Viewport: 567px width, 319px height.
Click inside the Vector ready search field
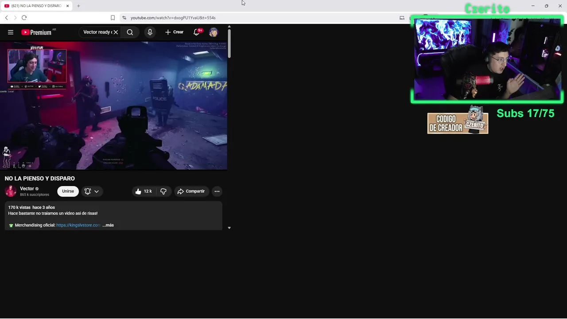(x=97, y=32)
